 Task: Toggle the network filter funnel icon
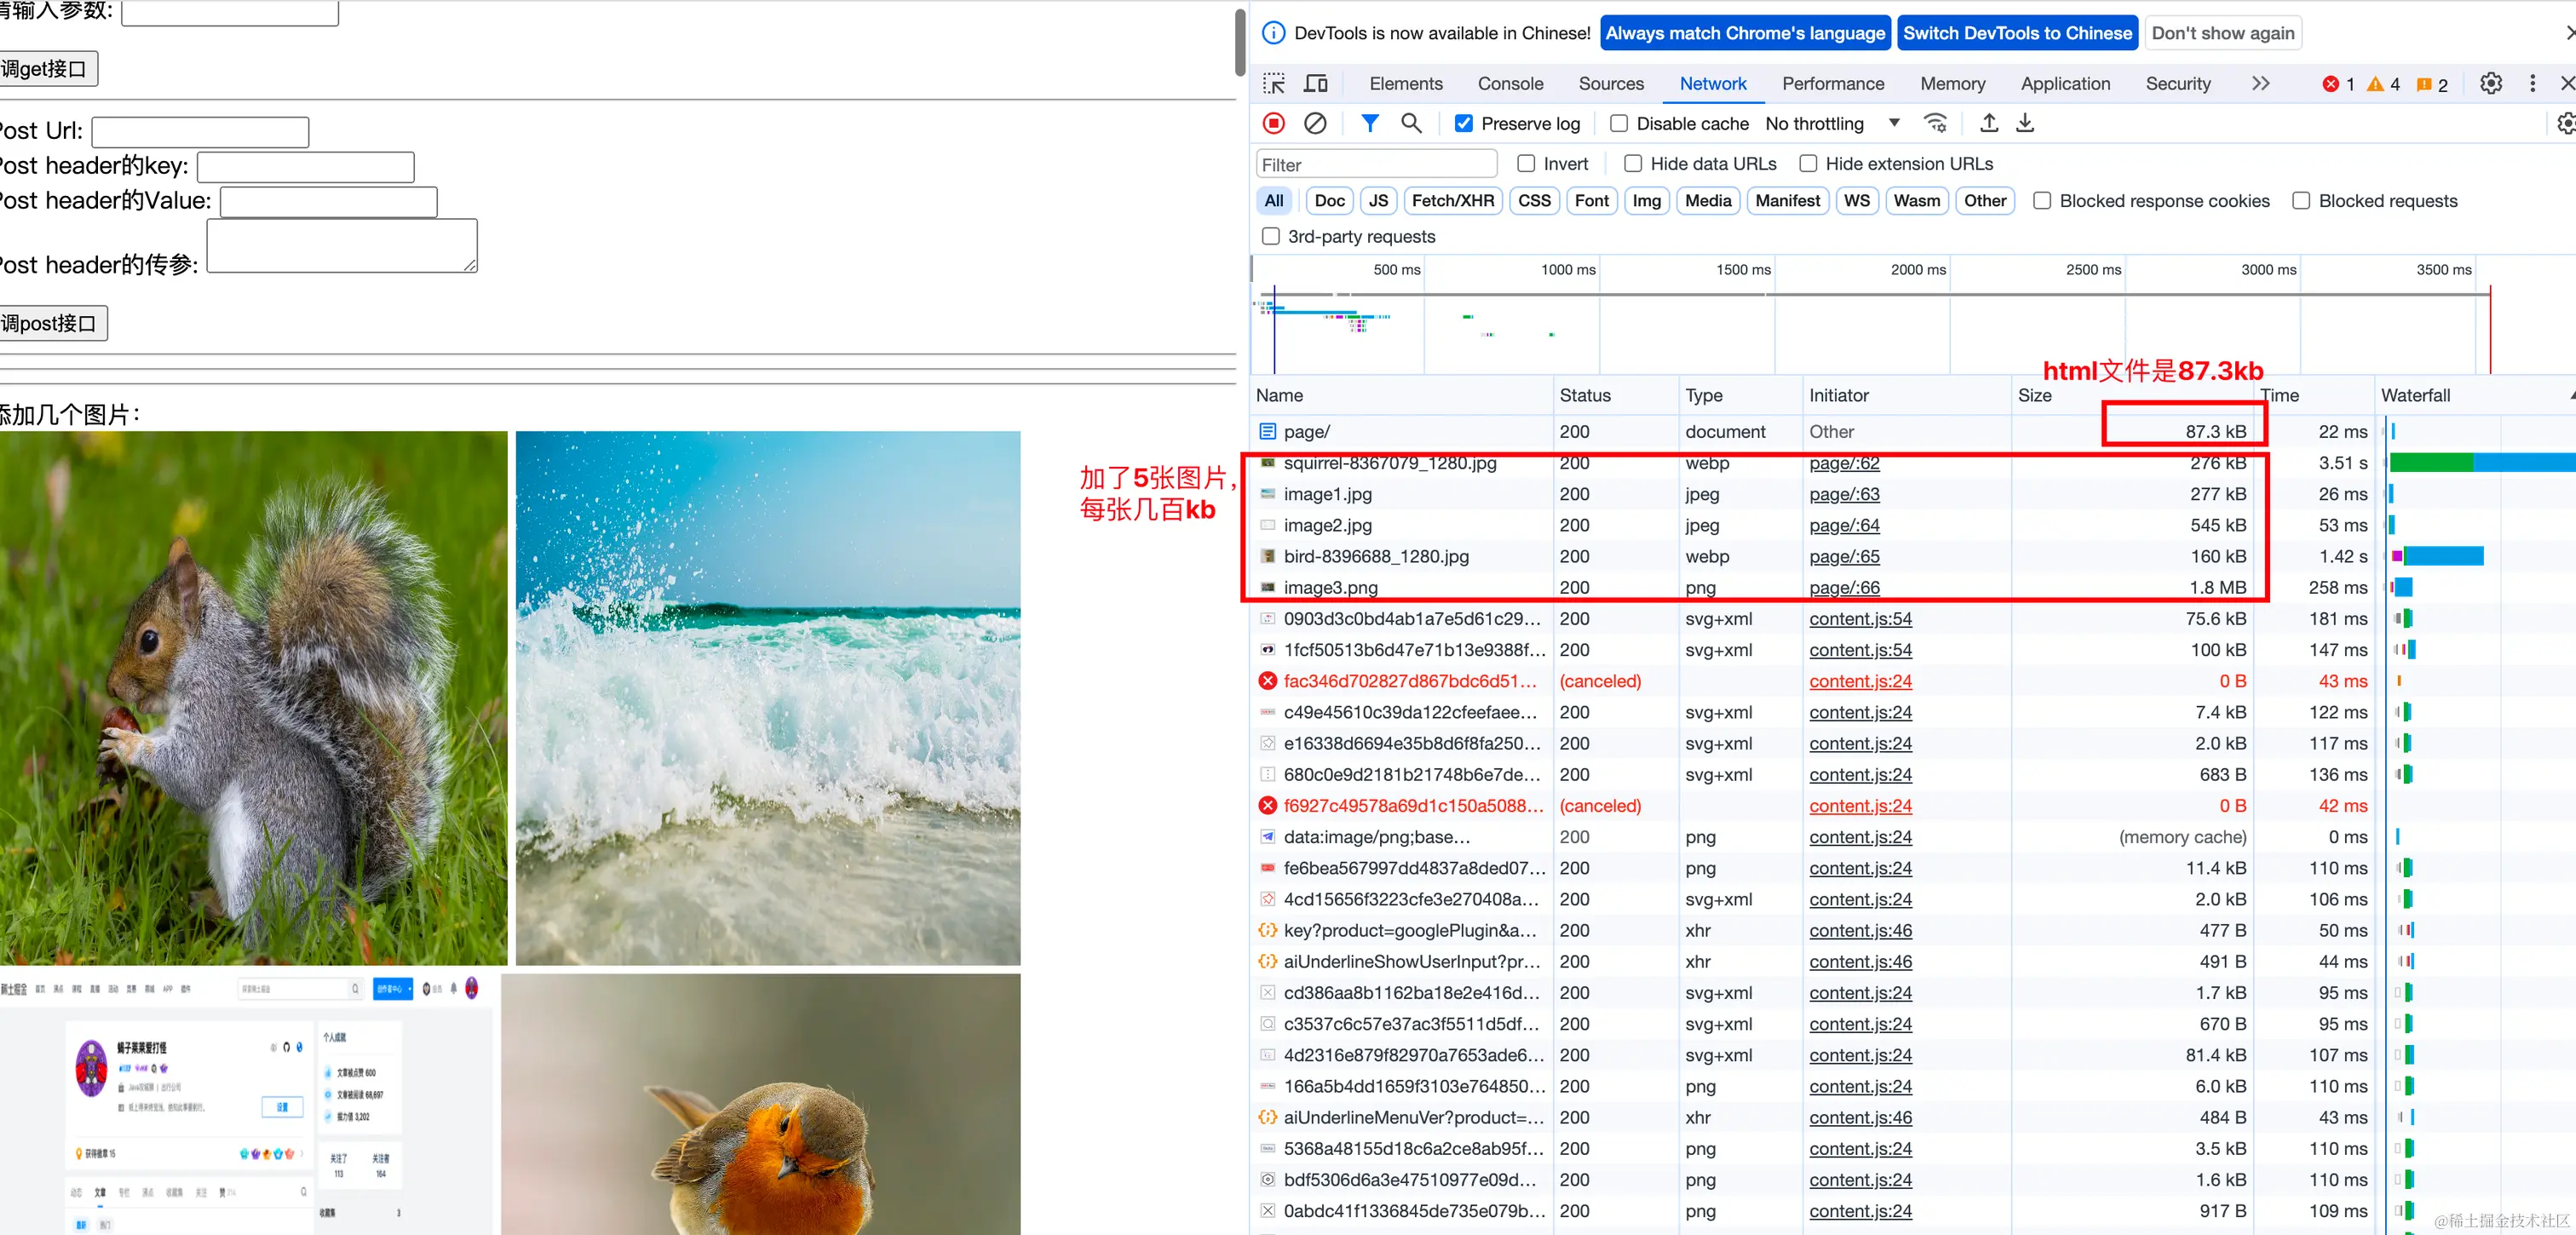[x=1370, y=123]
